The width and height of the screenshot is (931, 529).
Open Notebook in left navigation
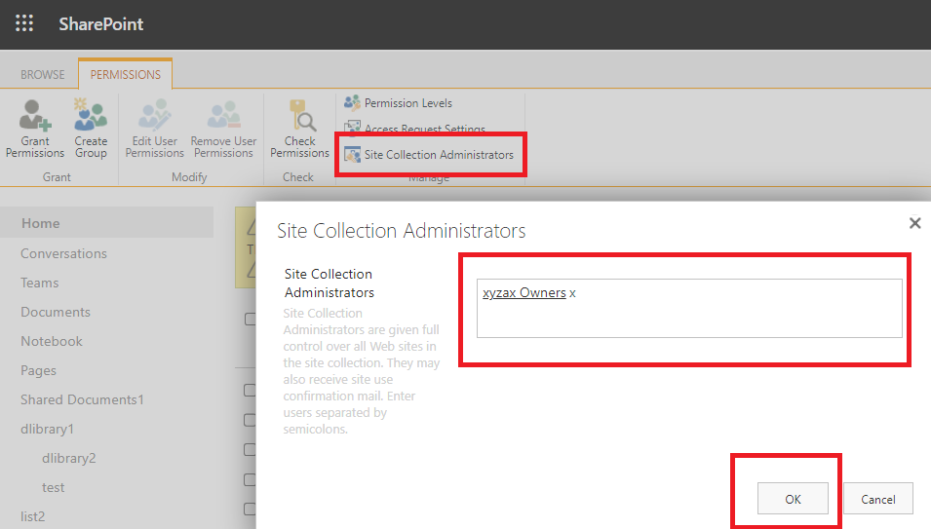(52, 341)
